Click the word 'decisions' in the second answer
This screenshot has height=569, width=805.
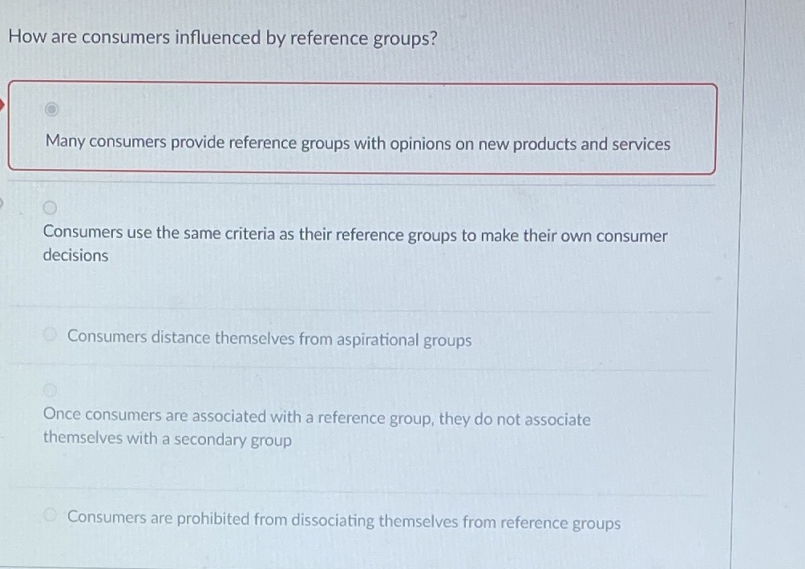point(75,255)
